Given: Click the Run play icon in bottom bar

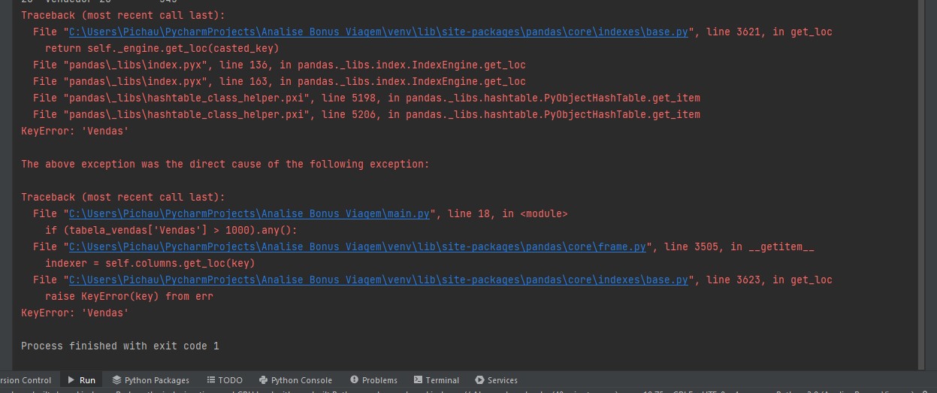Looking at the screenshot, I should 71,380.
